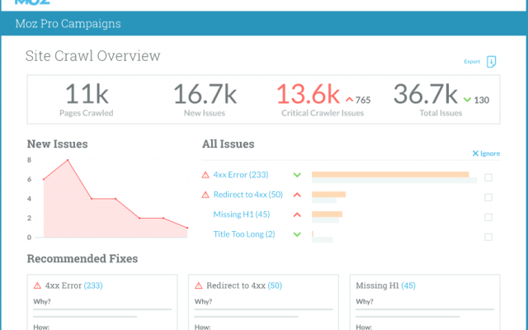Open the (50) count in Redirect to 4xx card

pos(275,285)
